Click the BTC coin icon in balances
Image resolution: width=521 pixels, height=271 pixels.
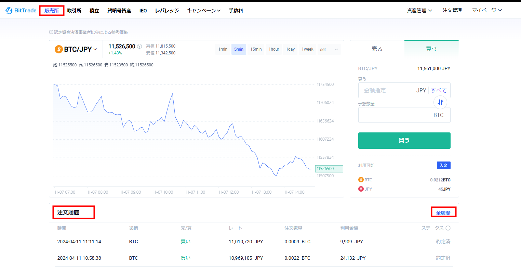(361, 180)
